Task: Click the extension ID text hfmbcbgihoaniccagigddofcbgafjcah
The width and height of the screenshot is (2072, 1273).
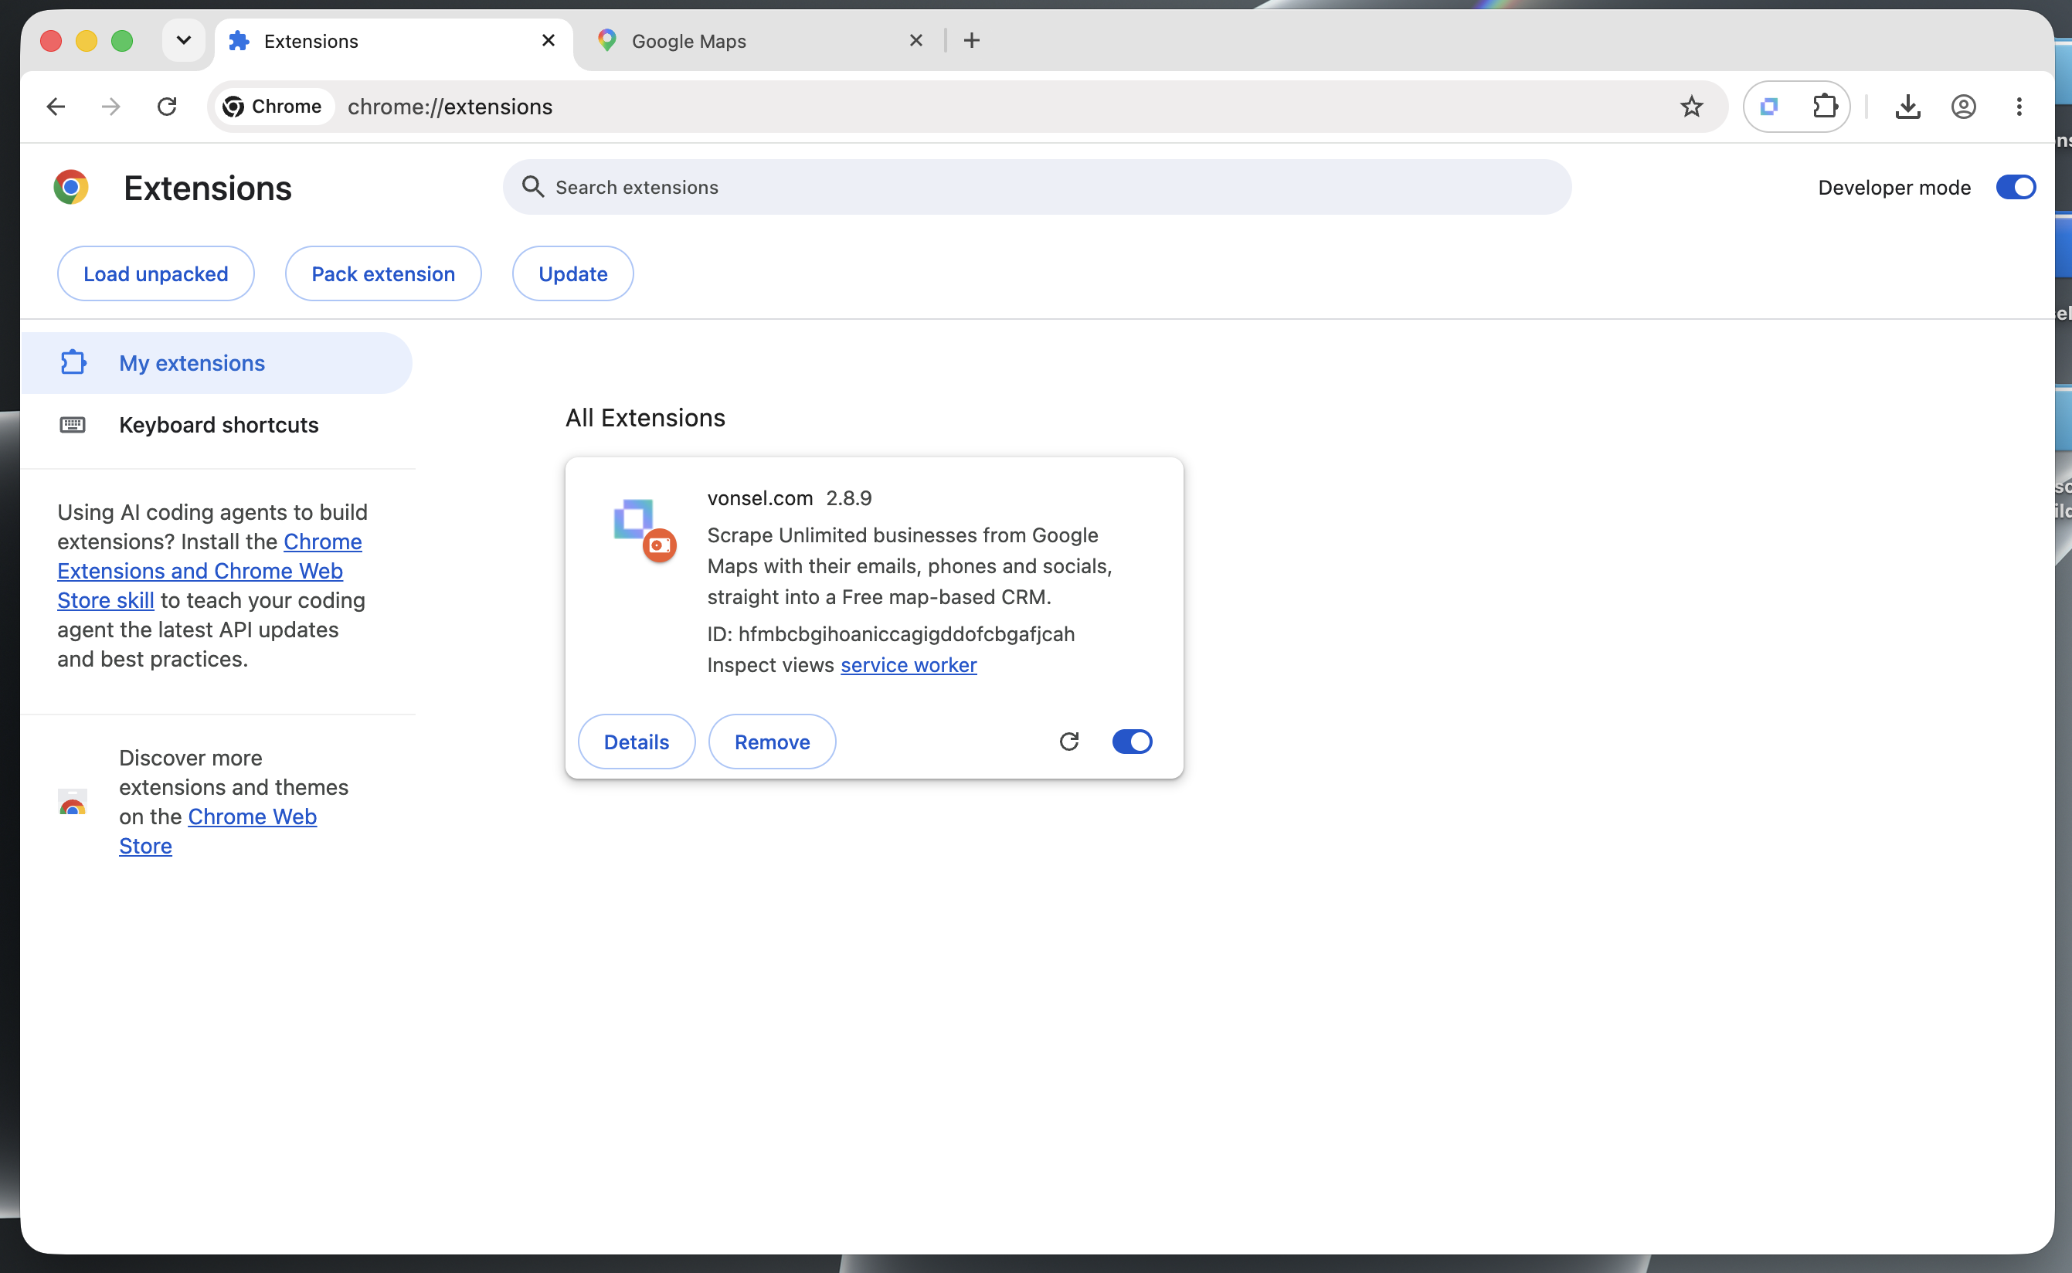Action: click(x=906, y=634)
